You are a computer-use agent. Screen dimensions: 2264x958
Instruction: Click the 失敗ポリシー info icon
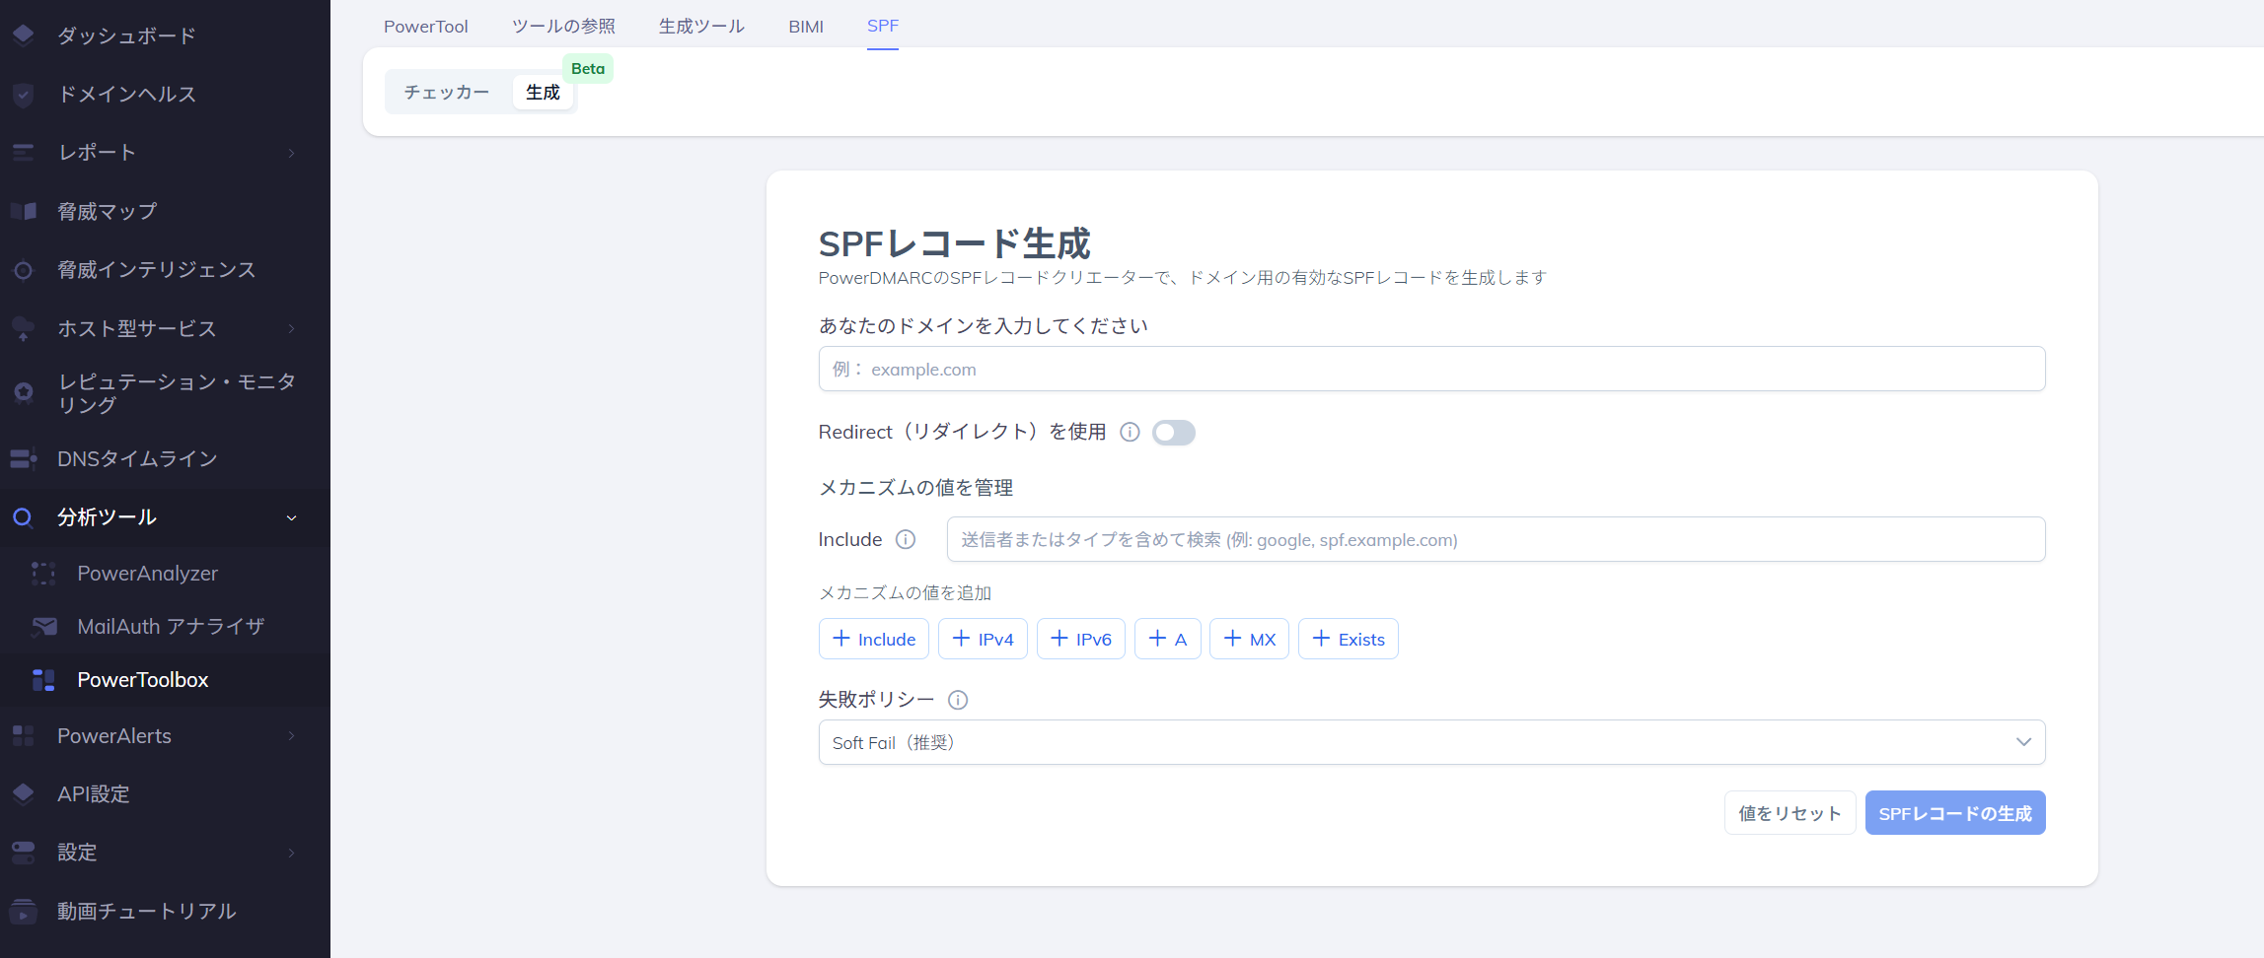click(958, 700)
